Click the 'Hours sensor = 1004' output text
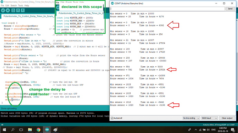Viewport: 238px width, 133px height. coord(121,79)
